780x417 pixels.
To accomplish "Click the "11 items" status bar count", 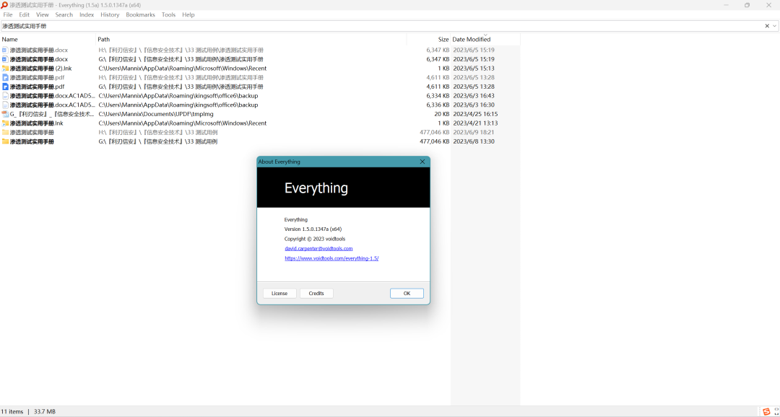I will 12,411.
